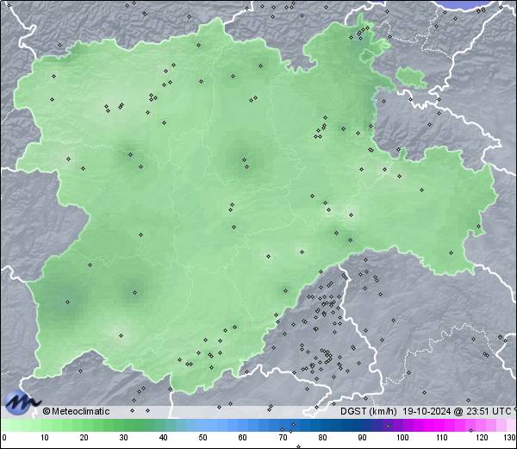This screenshot has height=449, width=517.
Task: Click the ©Meteoclimatic copyright text
Action: click(76, 411)
